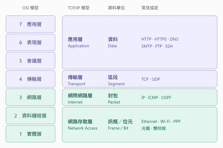Click the HTTP · HTTPS · DNS protocol line

(x=160, y=39)
